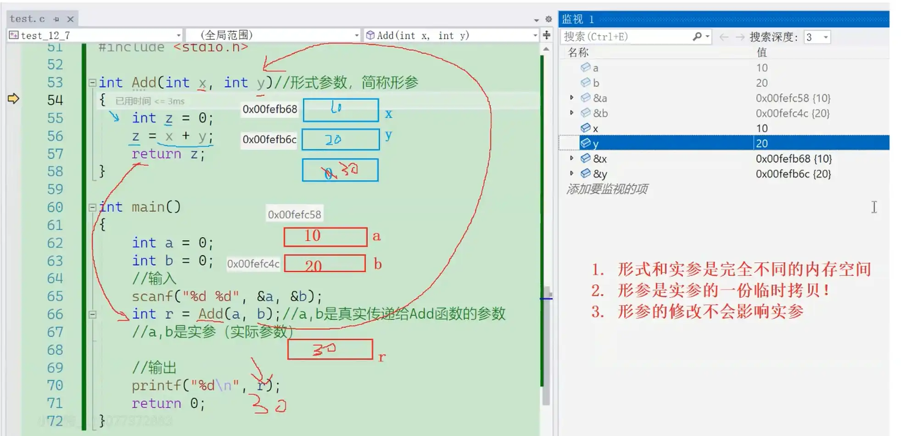
Task: Click the variable icon of &a
Action: point(585,98)
